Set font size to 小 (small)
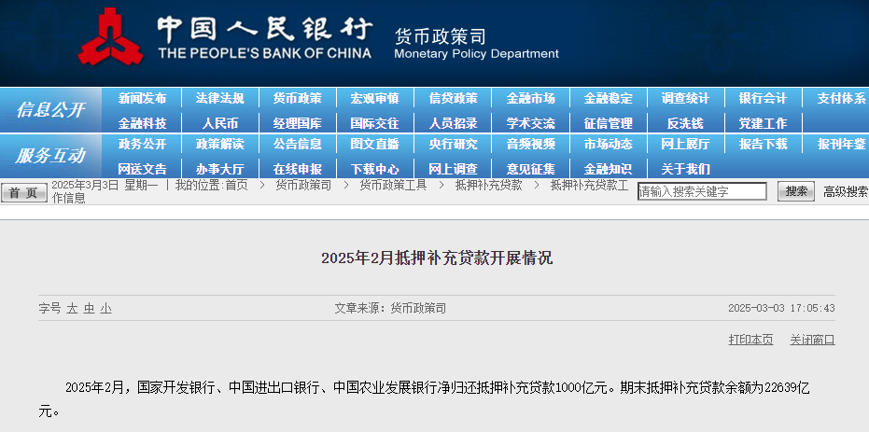Screen dimensions: 869x432 (105, 308)
